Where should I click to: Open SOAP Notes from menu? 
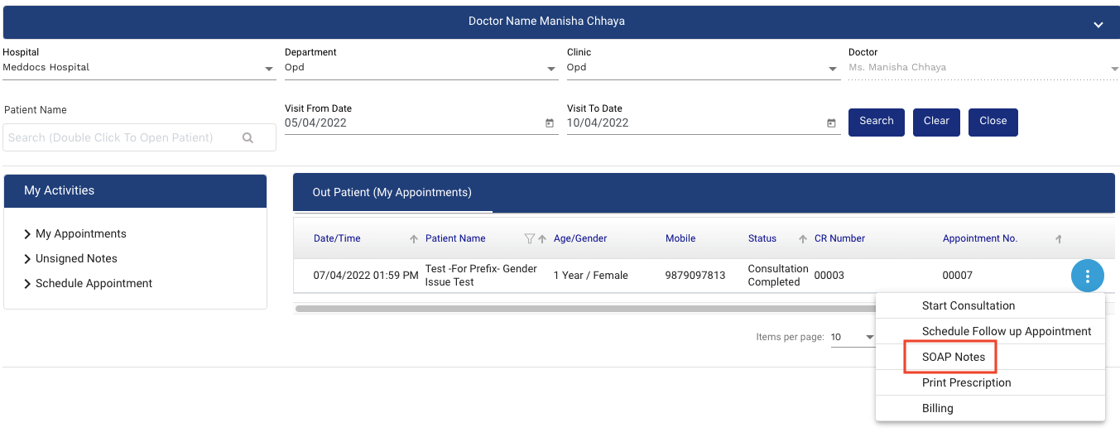point(990,357)
